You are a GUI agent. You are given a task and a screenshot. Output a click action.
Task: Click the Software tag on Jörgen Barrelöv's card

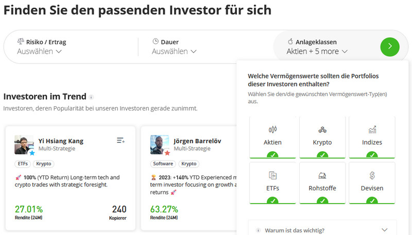pos(163,164)
